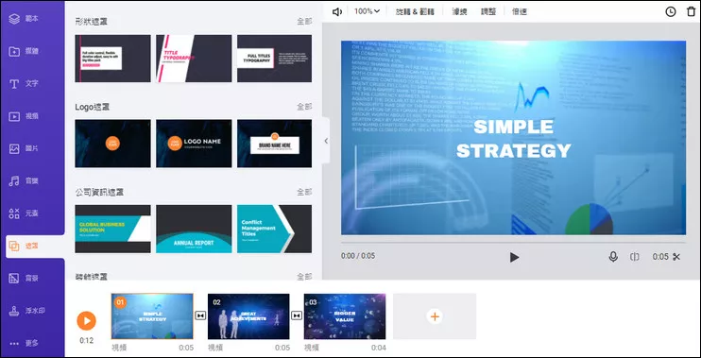Open the 元素 elements section in sidebar
Image resolution: width=701 pixels, height=358 pixels.
click(24, 213)
